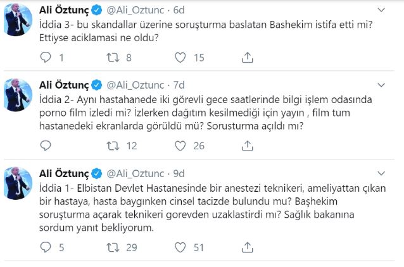The width and height of the screenshot is (404, 267).
Task: Retweet the İddia 3 tweet
Action: [x=113, y=58]
